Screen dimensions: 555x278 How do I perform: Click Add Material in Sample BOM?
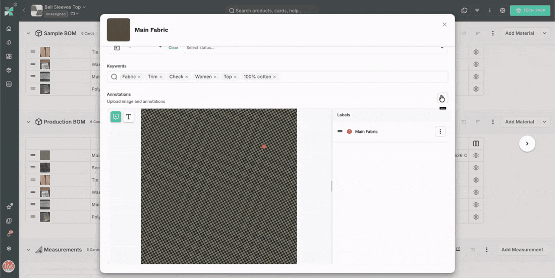[x=520, y=33]
